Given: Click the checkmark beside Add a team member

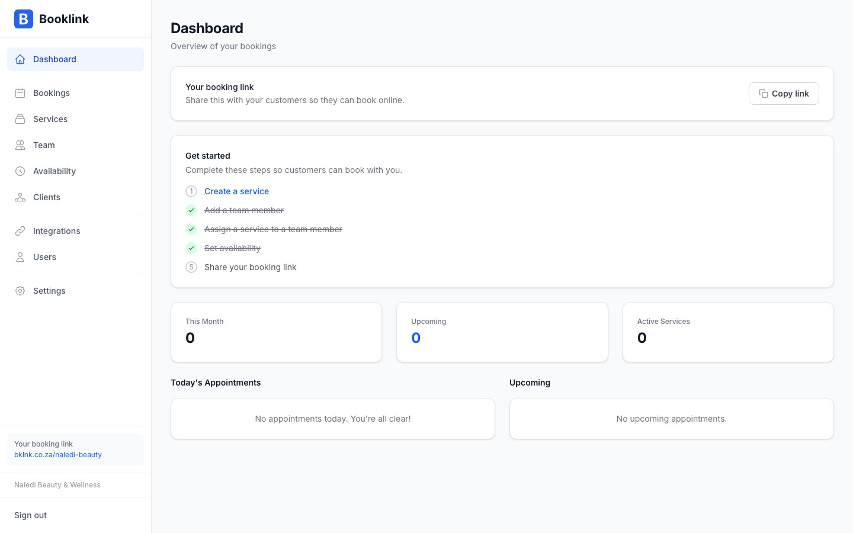Looking at the screenshot, I should point(191,210).
